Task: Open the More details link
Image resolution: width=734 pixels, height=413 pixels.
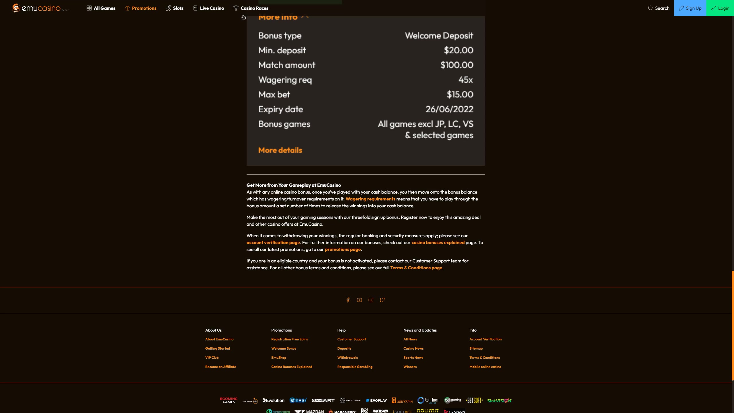Action: tap(280, 150)
